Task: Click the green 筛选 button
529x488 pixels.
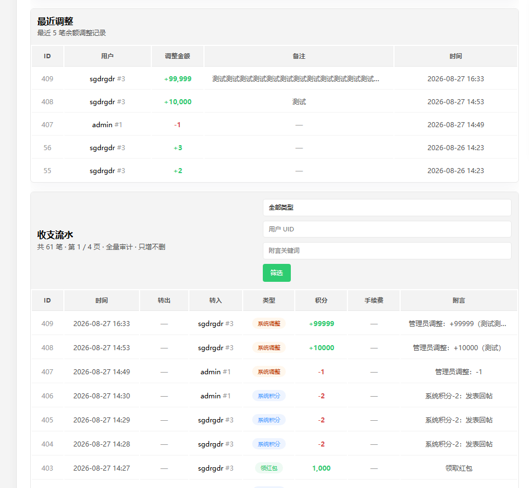Action: [277, 273]
